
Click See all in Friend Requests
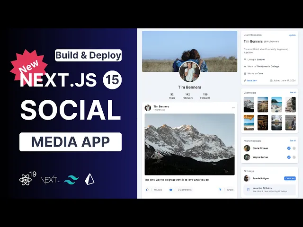pos(293,140)
